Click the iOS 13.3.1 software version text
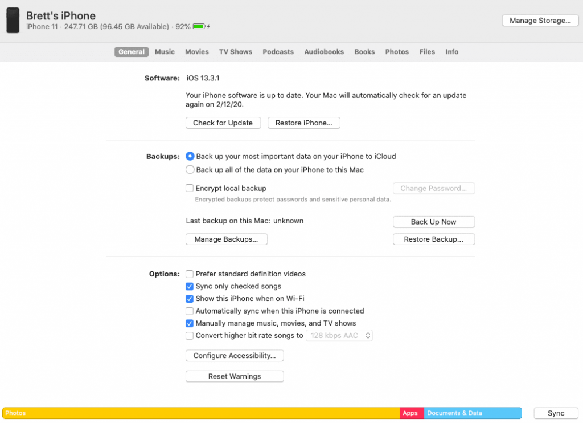This screenshot has height=423, width=583. tap(203, 78)
